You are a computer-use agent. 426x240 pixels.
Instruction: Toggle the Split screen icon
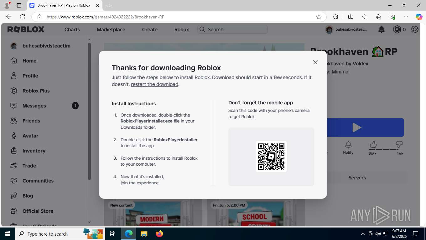coord(351,17)
